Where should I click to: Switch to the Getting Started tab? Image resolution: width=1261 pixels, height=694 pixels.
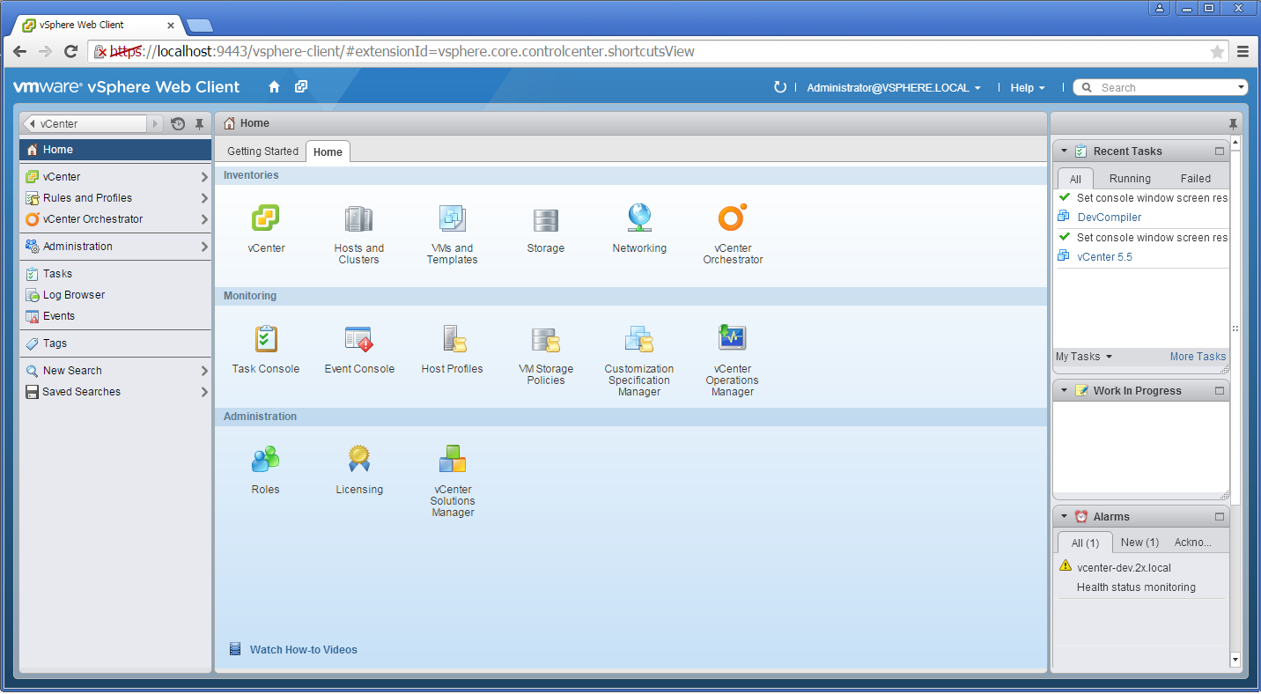262,151
